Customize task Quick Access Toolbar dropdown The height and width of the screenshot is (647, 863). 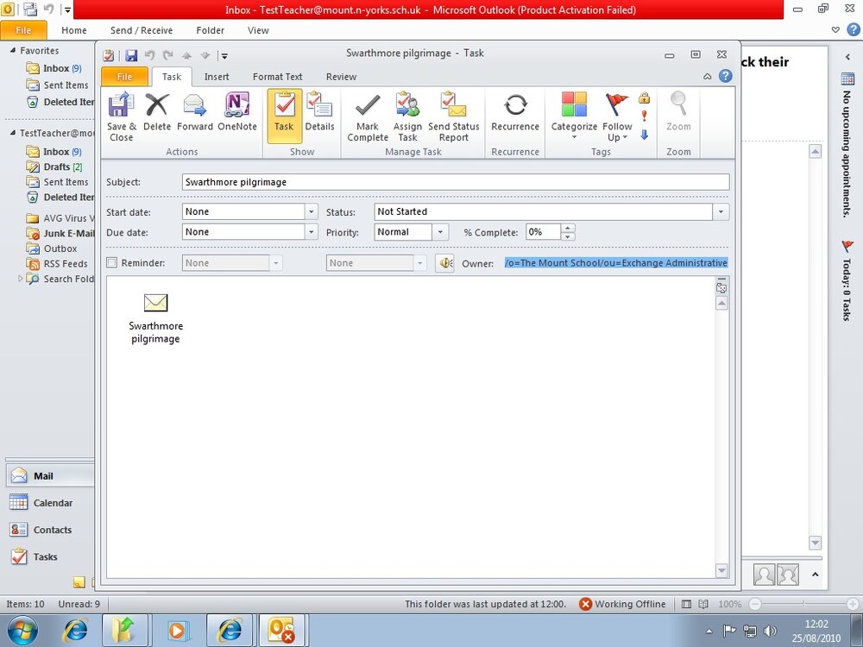(224, 55)
